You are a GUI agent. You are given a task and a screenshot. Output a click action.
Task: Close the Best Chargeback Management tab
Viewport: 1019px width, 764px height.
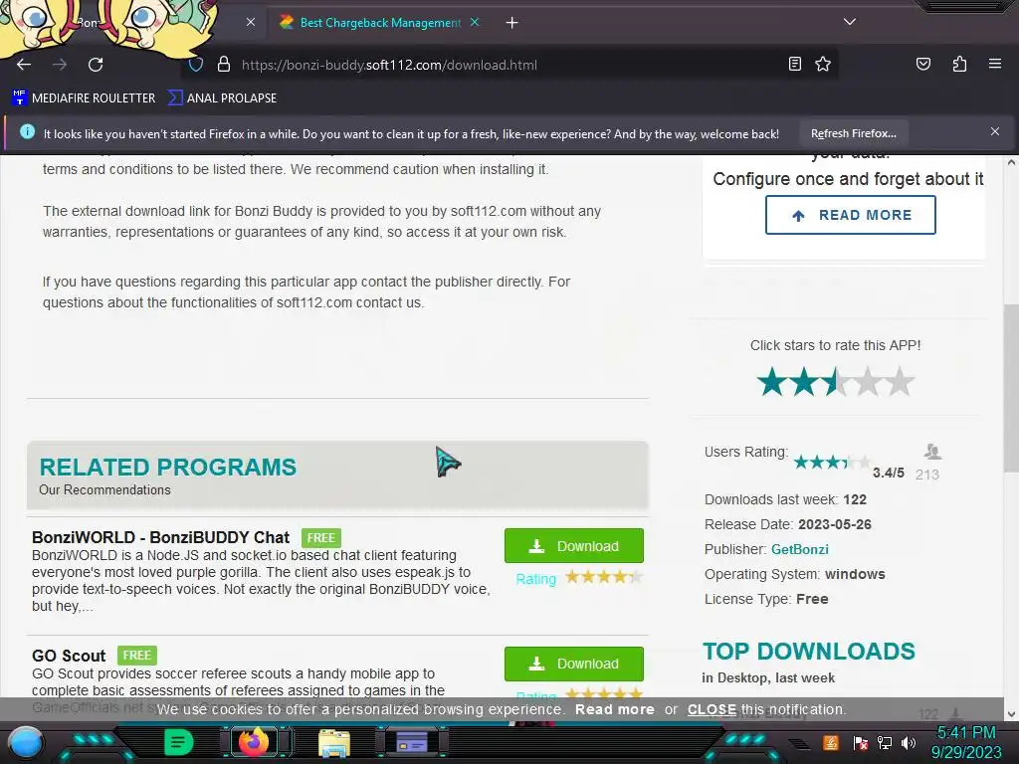(x=475, y=22)
